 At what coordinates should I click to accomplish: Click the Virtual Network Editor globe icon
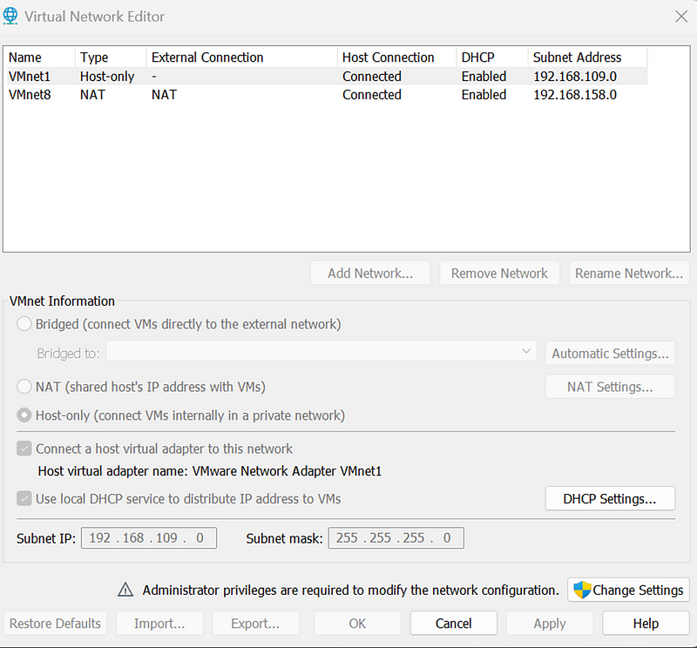click(x=10, y=16)
